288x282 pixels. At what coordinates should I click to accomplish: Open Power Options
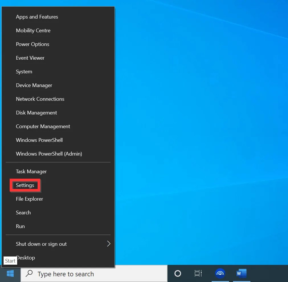[x=58, y=44]
